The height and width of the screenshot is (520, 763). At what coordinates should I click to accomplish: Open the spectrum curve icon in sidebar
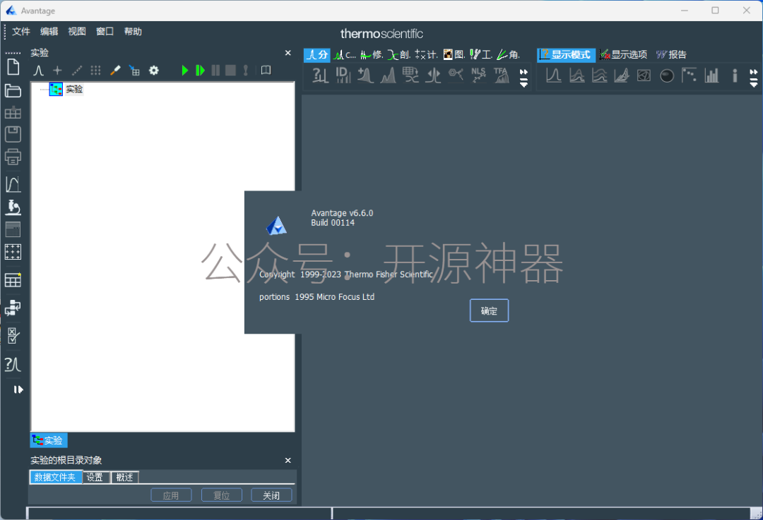tap(13, 184)
